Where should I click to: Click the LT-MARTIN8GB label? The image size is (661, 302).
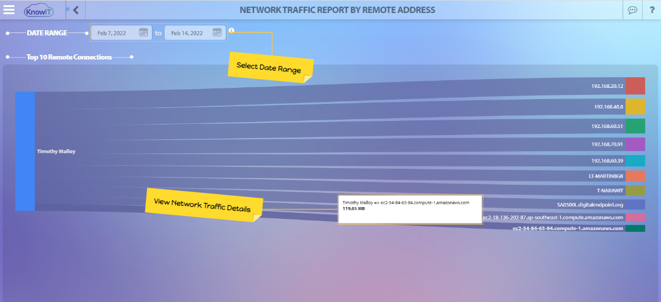point(606,176)
